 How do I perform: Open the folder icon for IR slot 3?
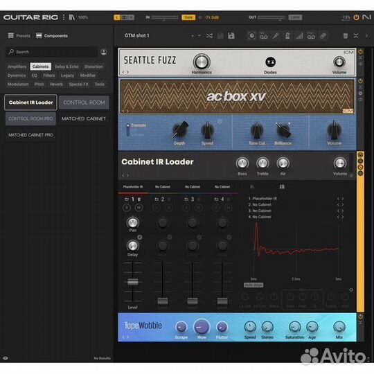(186, 199)
